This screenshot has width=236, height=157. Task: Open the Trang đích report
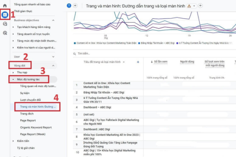27,114
